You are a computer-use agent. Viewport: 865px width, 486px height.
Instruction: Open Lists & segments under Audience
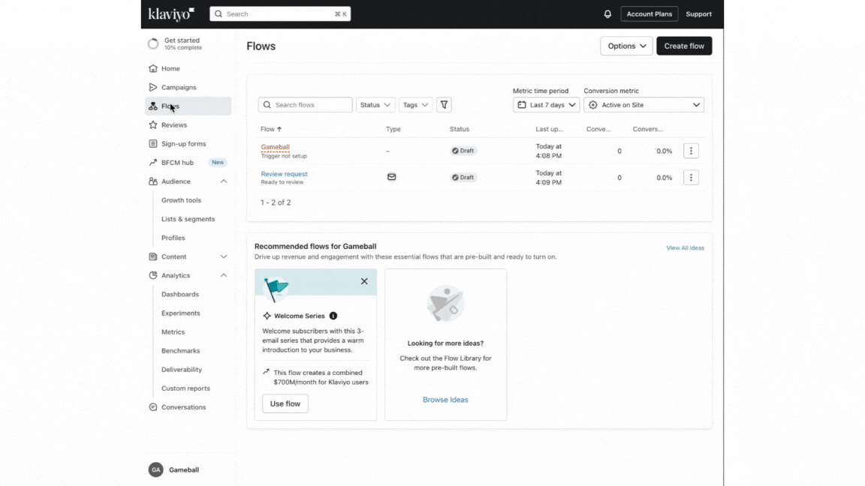(188, 219)
